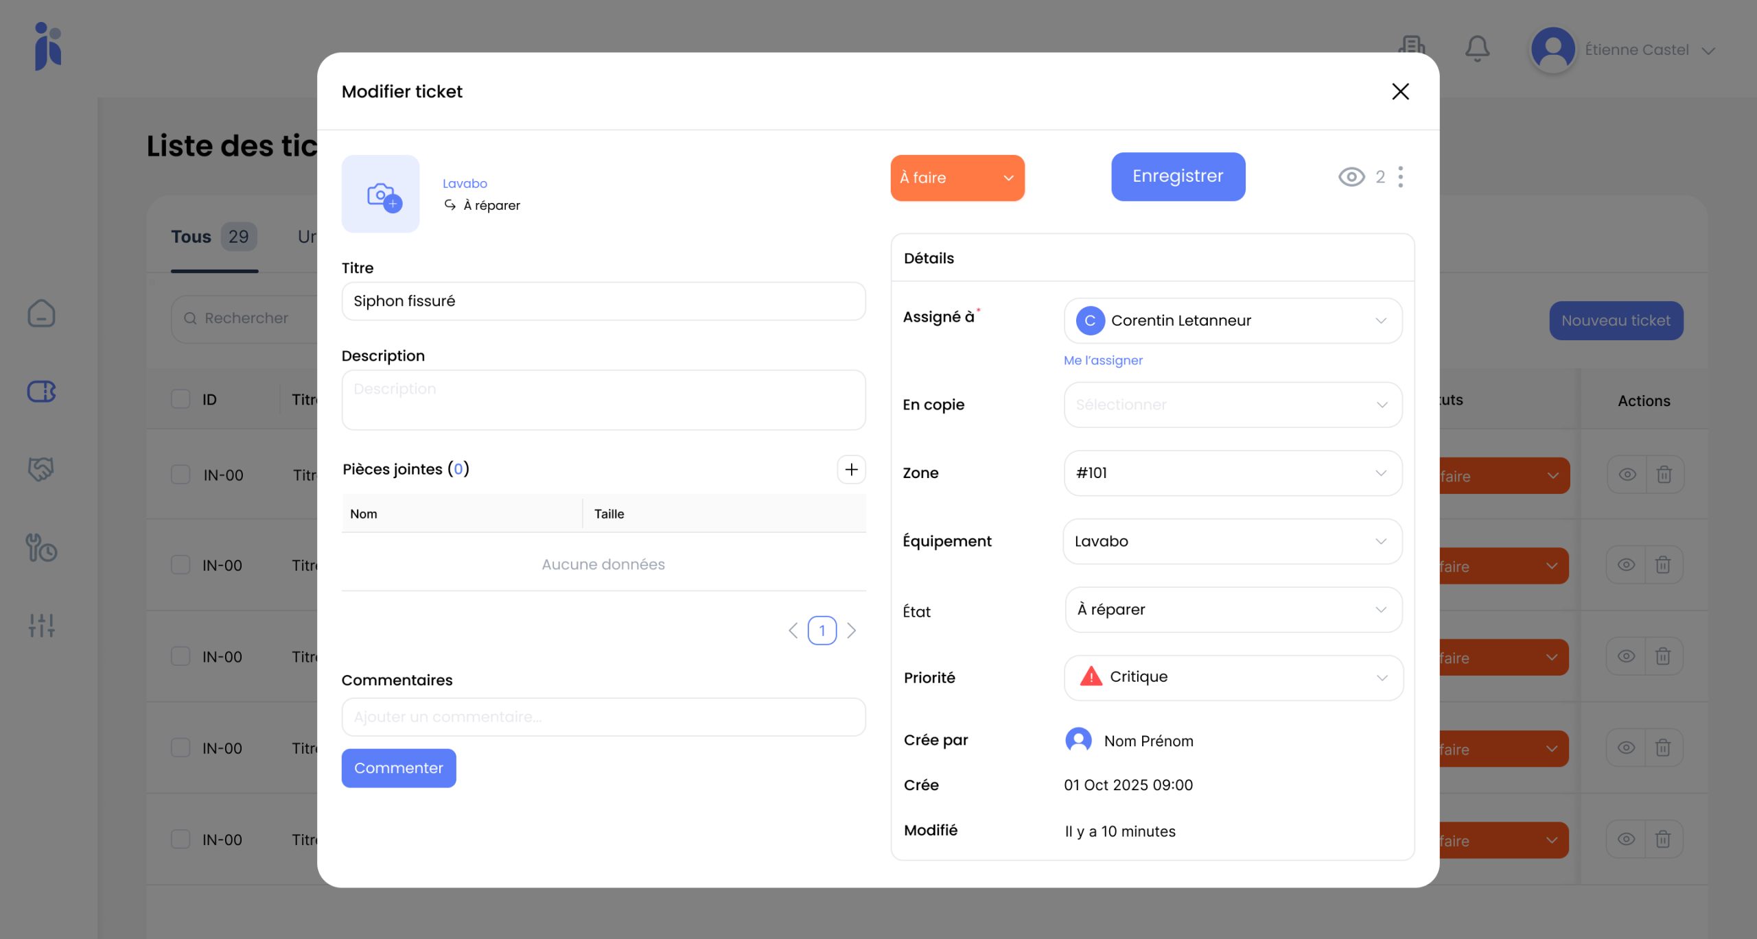Toggle the select-all checkbox next to ID
The width and height of the screenshot is (1757, 939).
pyautogui.click(x=181, y=399)
